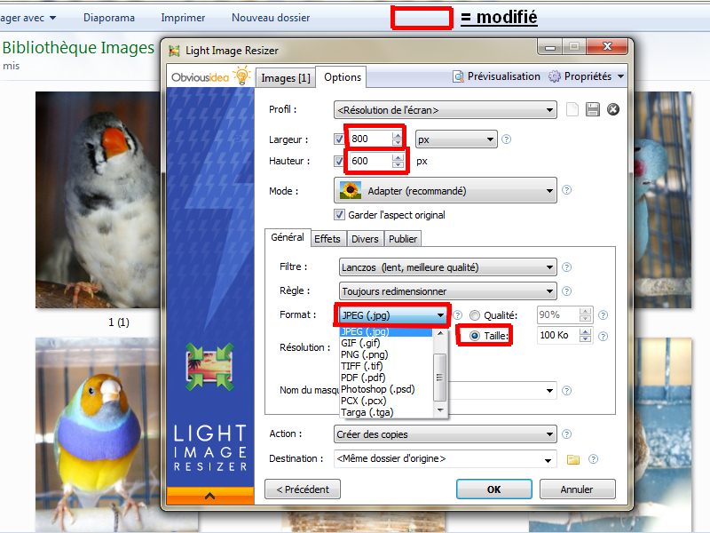Screen dimensions: 710x533
Task: Click help icon next to Mode
Action: click(566, 190)
